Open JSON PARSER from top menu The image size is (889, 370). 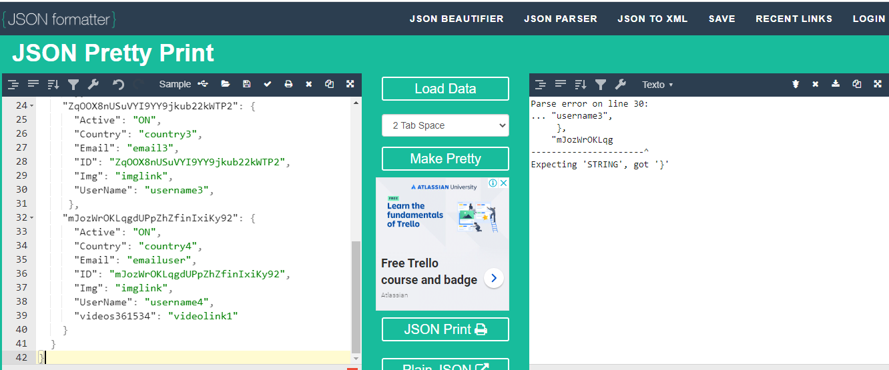pos(561,19)
